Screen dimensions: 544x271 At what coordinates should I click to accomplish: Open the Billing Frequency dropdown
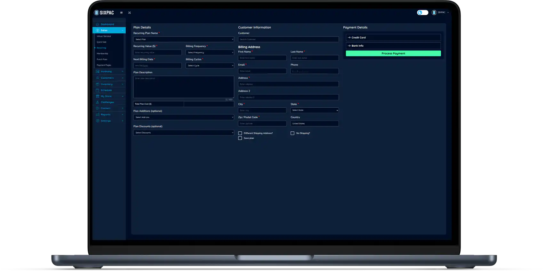(210, 52)
